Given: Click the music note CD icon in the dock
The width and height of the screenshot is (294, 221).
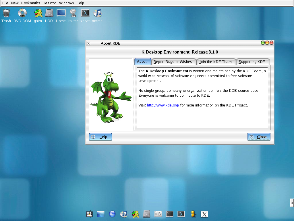Looking at the screenshot, I should 123,214.
